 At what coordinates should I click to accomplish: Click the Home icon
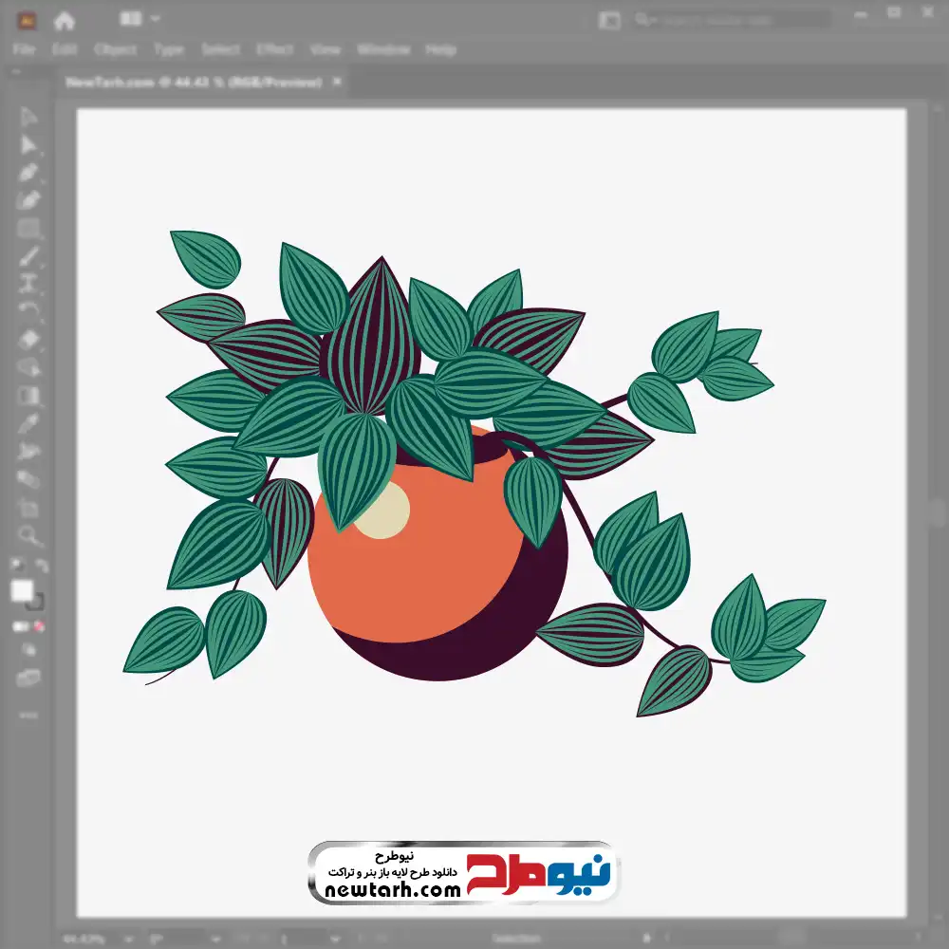click(x=64, y=20)
